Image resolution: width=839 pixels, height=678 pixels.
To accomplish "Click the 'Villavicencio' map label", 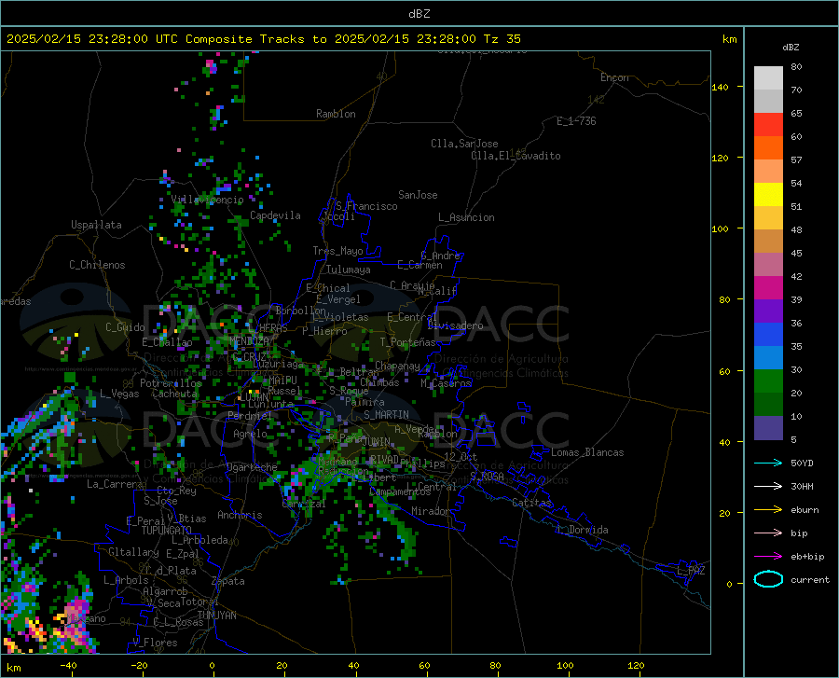I will click(x=207, y=200).
